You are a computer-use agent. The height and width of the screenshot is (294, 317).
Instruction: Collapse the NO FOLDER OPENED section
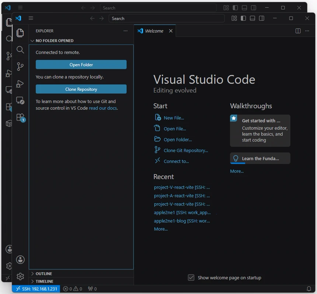(x=81, y=41)
